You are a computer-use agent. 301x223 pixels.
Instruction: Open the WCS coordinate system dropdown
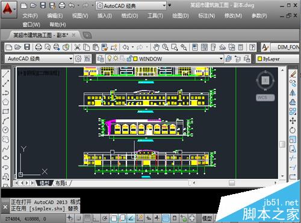point(265,98)
